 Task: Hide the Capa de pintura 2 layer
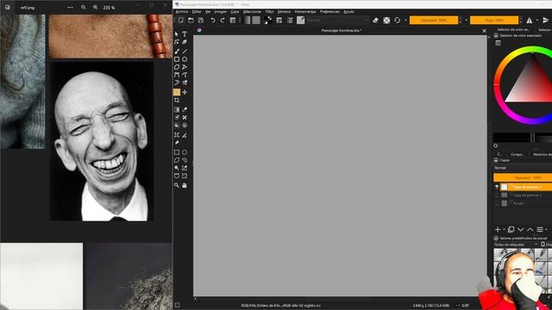point(497,187)
